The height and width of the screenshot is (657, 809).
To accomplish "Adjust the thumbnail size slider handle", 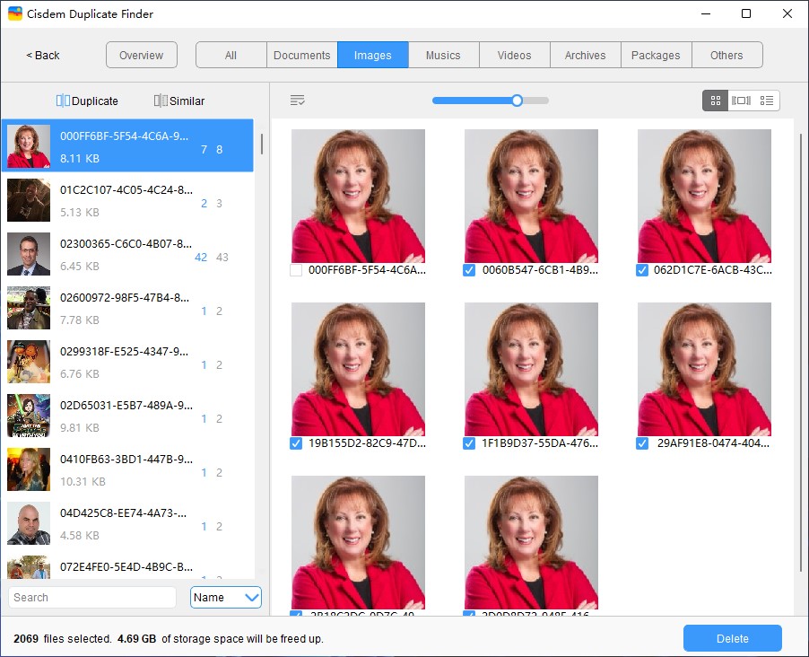I will coord(517,101).
